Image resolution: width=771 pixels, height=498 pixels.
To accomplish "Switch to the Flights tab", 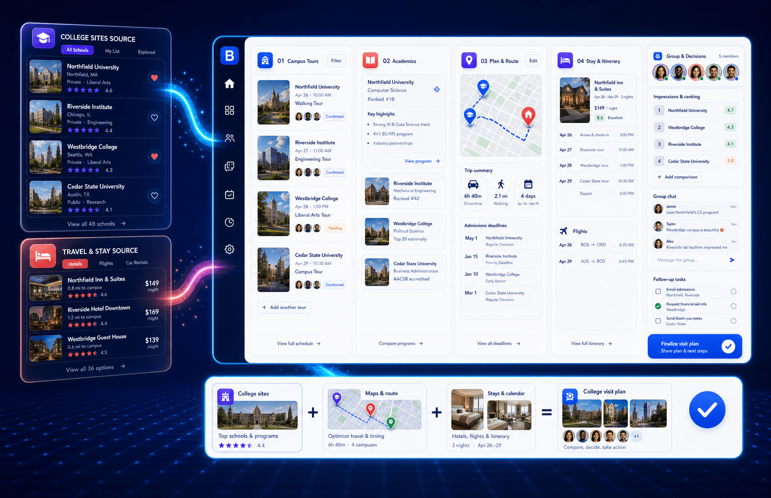I will tap(106, 263).
